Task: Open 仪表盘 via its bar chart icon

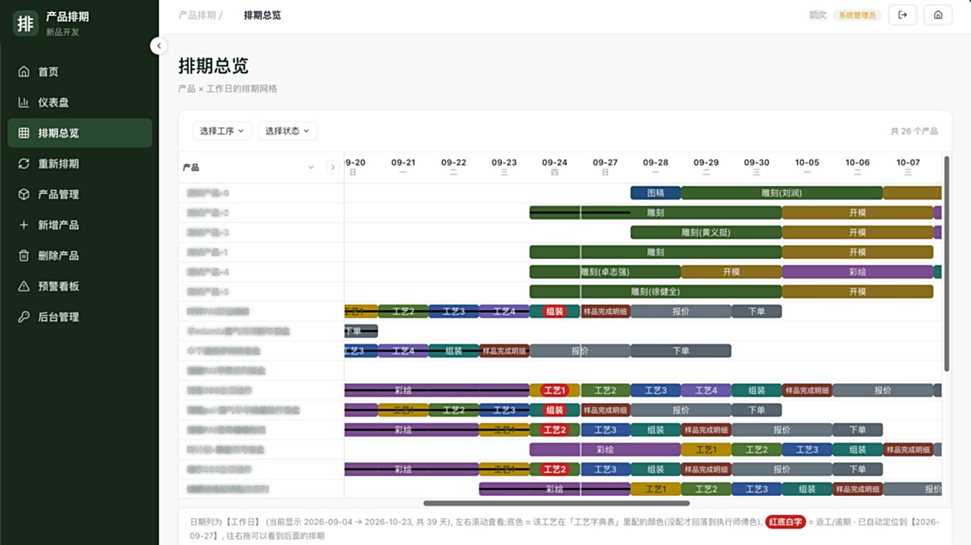Action: [24, 102]
